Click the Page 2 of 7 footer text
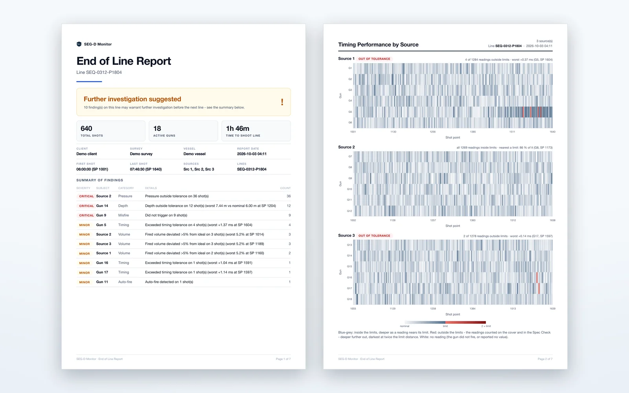Viewport: 629px width, 393px height. click(x=545, y=359)
